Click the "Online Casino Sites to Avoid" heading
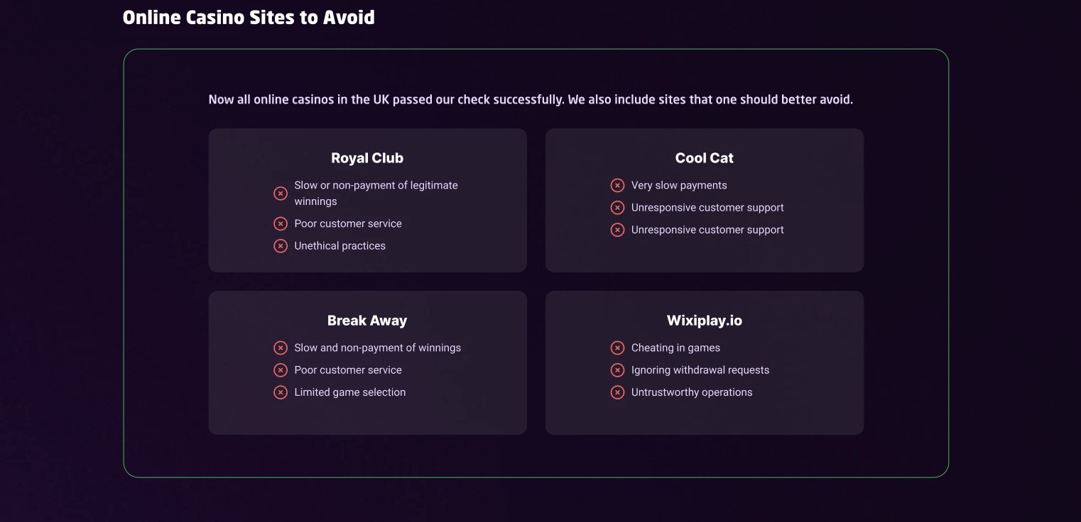The width and height of the screenshot is (1081, 522). tap(249, 17)
